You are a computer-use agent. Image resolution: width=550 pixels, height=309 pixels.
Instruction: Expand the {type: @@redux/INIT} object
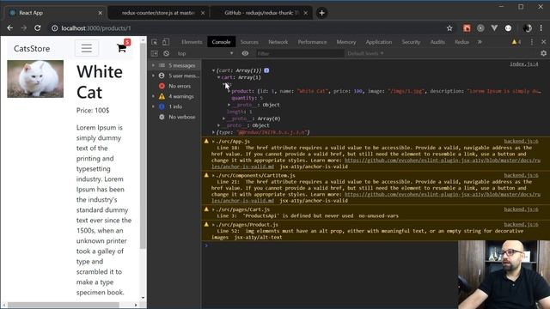[x=213, y=132]
